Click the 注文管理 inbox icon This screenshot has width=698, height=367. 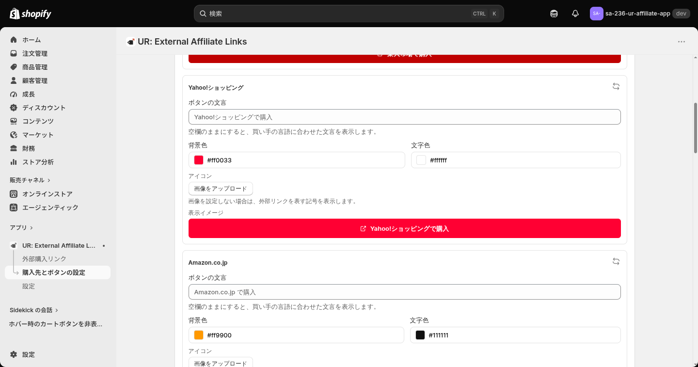(14, 53)
